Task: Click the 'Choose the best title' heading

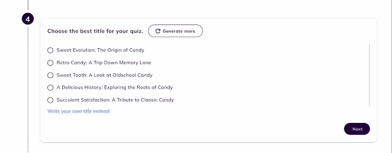Action: (x=95, y=31)
